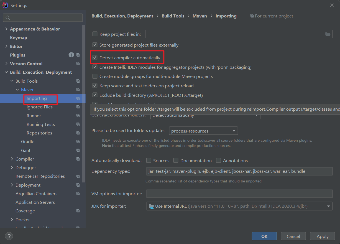
Task: Select Ignored Files under Maven
Action: [39, 107]
